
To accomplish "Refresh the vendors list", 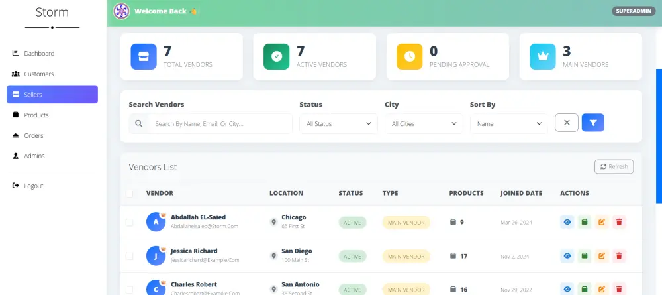I will (614, 166).
